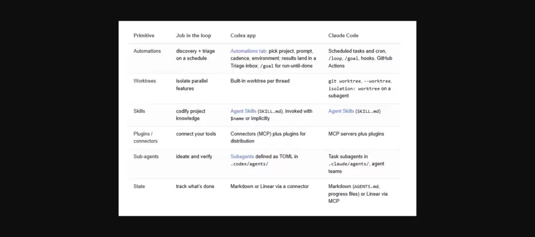Select the Primitive column header
Image resolution: width=535 pixels, height=237 pixels.
click(x=144, y=36)
